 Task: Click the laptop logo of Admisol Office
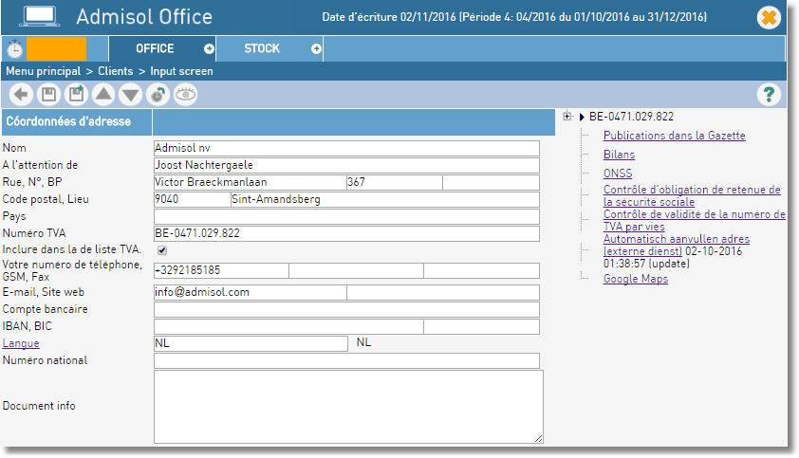pyautogui.click(x=39, y=16)
